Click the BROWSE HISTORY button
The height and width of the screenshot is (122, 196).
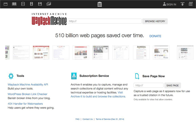[155, 21]
